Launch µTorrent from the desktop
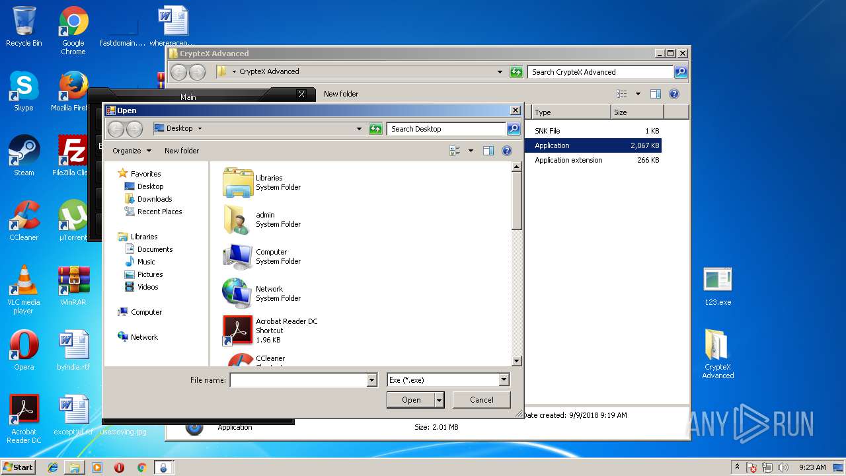The width and height of the screenshot is (846, 476). (x=73, y=221)
